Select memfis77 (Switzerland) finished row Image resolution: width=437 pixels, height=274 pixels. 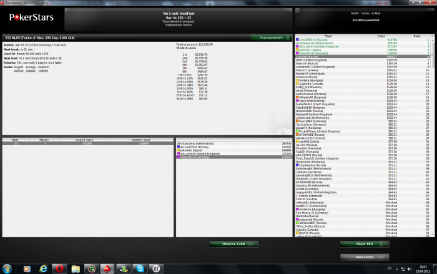coord(363,206)
